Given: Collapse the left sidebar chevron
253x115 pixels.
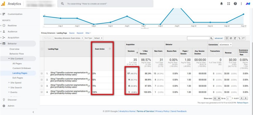Looking at the screenshot, I should click(x=33, y=112).
